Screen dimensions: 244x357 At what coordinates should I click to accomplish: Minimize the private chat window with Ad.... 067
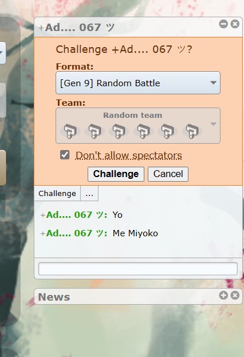tap(223, 24)
